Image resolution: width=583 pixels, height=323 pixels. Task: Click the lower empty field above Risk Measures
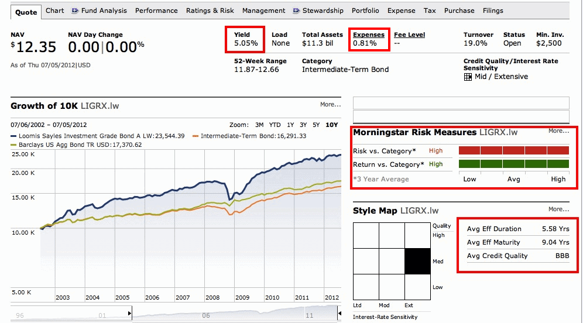[x=461, y=116]
